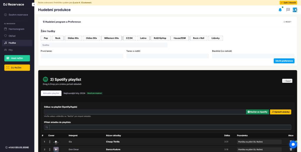301x152 pixels.
Task: Click the Host režim button
Action: coord(17,58)
